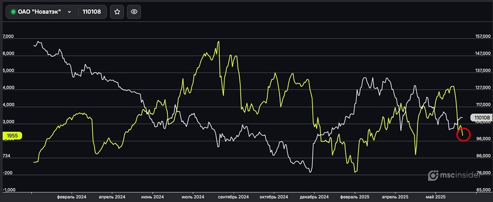
Task: Click the 6,000 left axis value
Action: (8, 54)
